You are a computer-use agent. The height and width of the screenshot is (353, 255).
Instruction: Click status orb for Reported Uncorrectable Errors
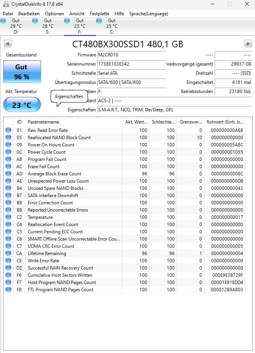coord(8,210)
